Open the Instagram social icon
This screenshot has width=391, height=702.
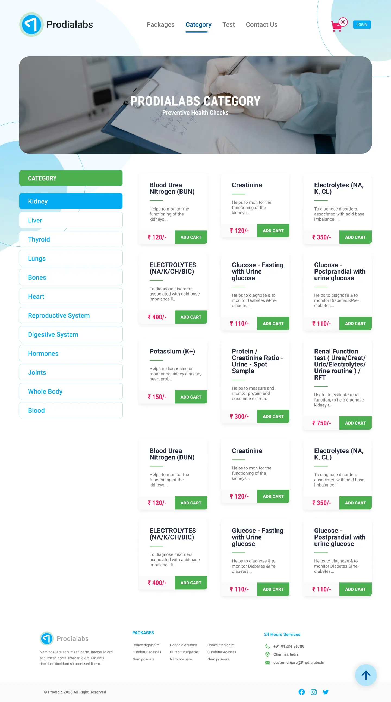point(314,692)
